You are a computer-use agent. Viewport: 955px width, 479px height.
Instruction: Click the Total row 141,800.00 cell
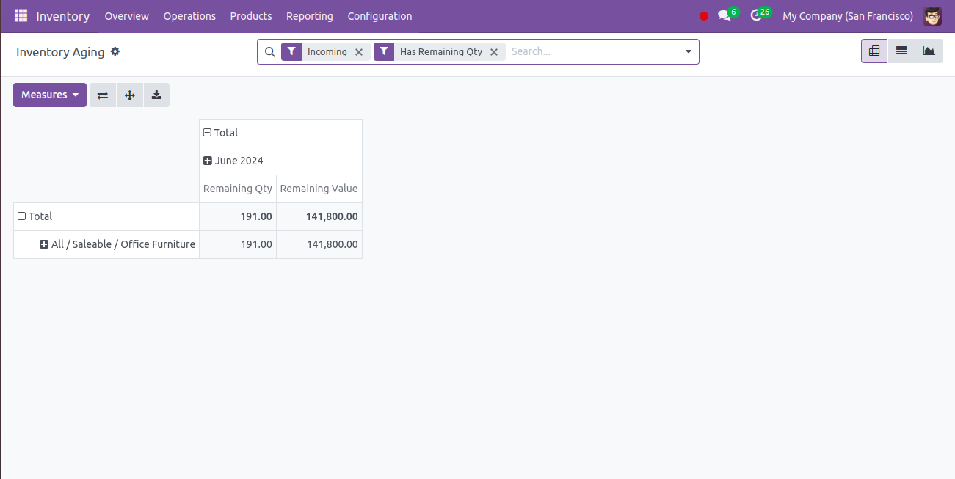(x=319, y=216)
